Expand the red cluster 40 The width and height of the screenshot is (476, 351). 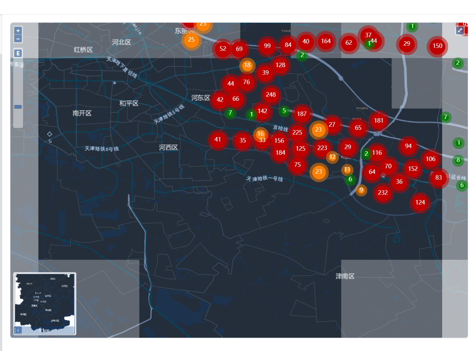(306, 41)
